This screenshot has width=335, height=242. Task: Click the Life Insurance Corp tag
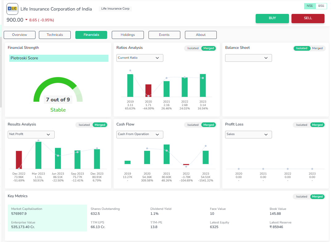click(115, 9)
